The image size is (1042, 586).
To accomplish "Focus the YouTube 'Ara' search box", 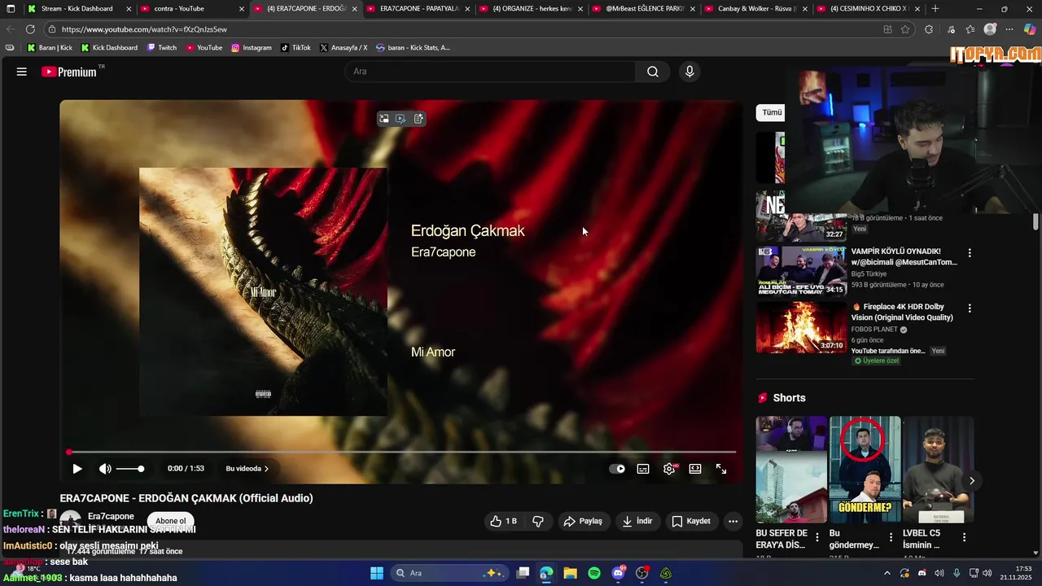I will click(491, 72).
